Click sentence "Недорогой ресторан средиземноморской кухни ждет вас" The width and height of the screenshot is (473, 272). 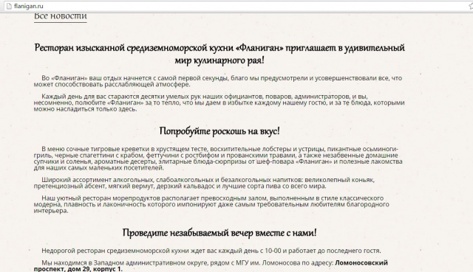point(211,251)
